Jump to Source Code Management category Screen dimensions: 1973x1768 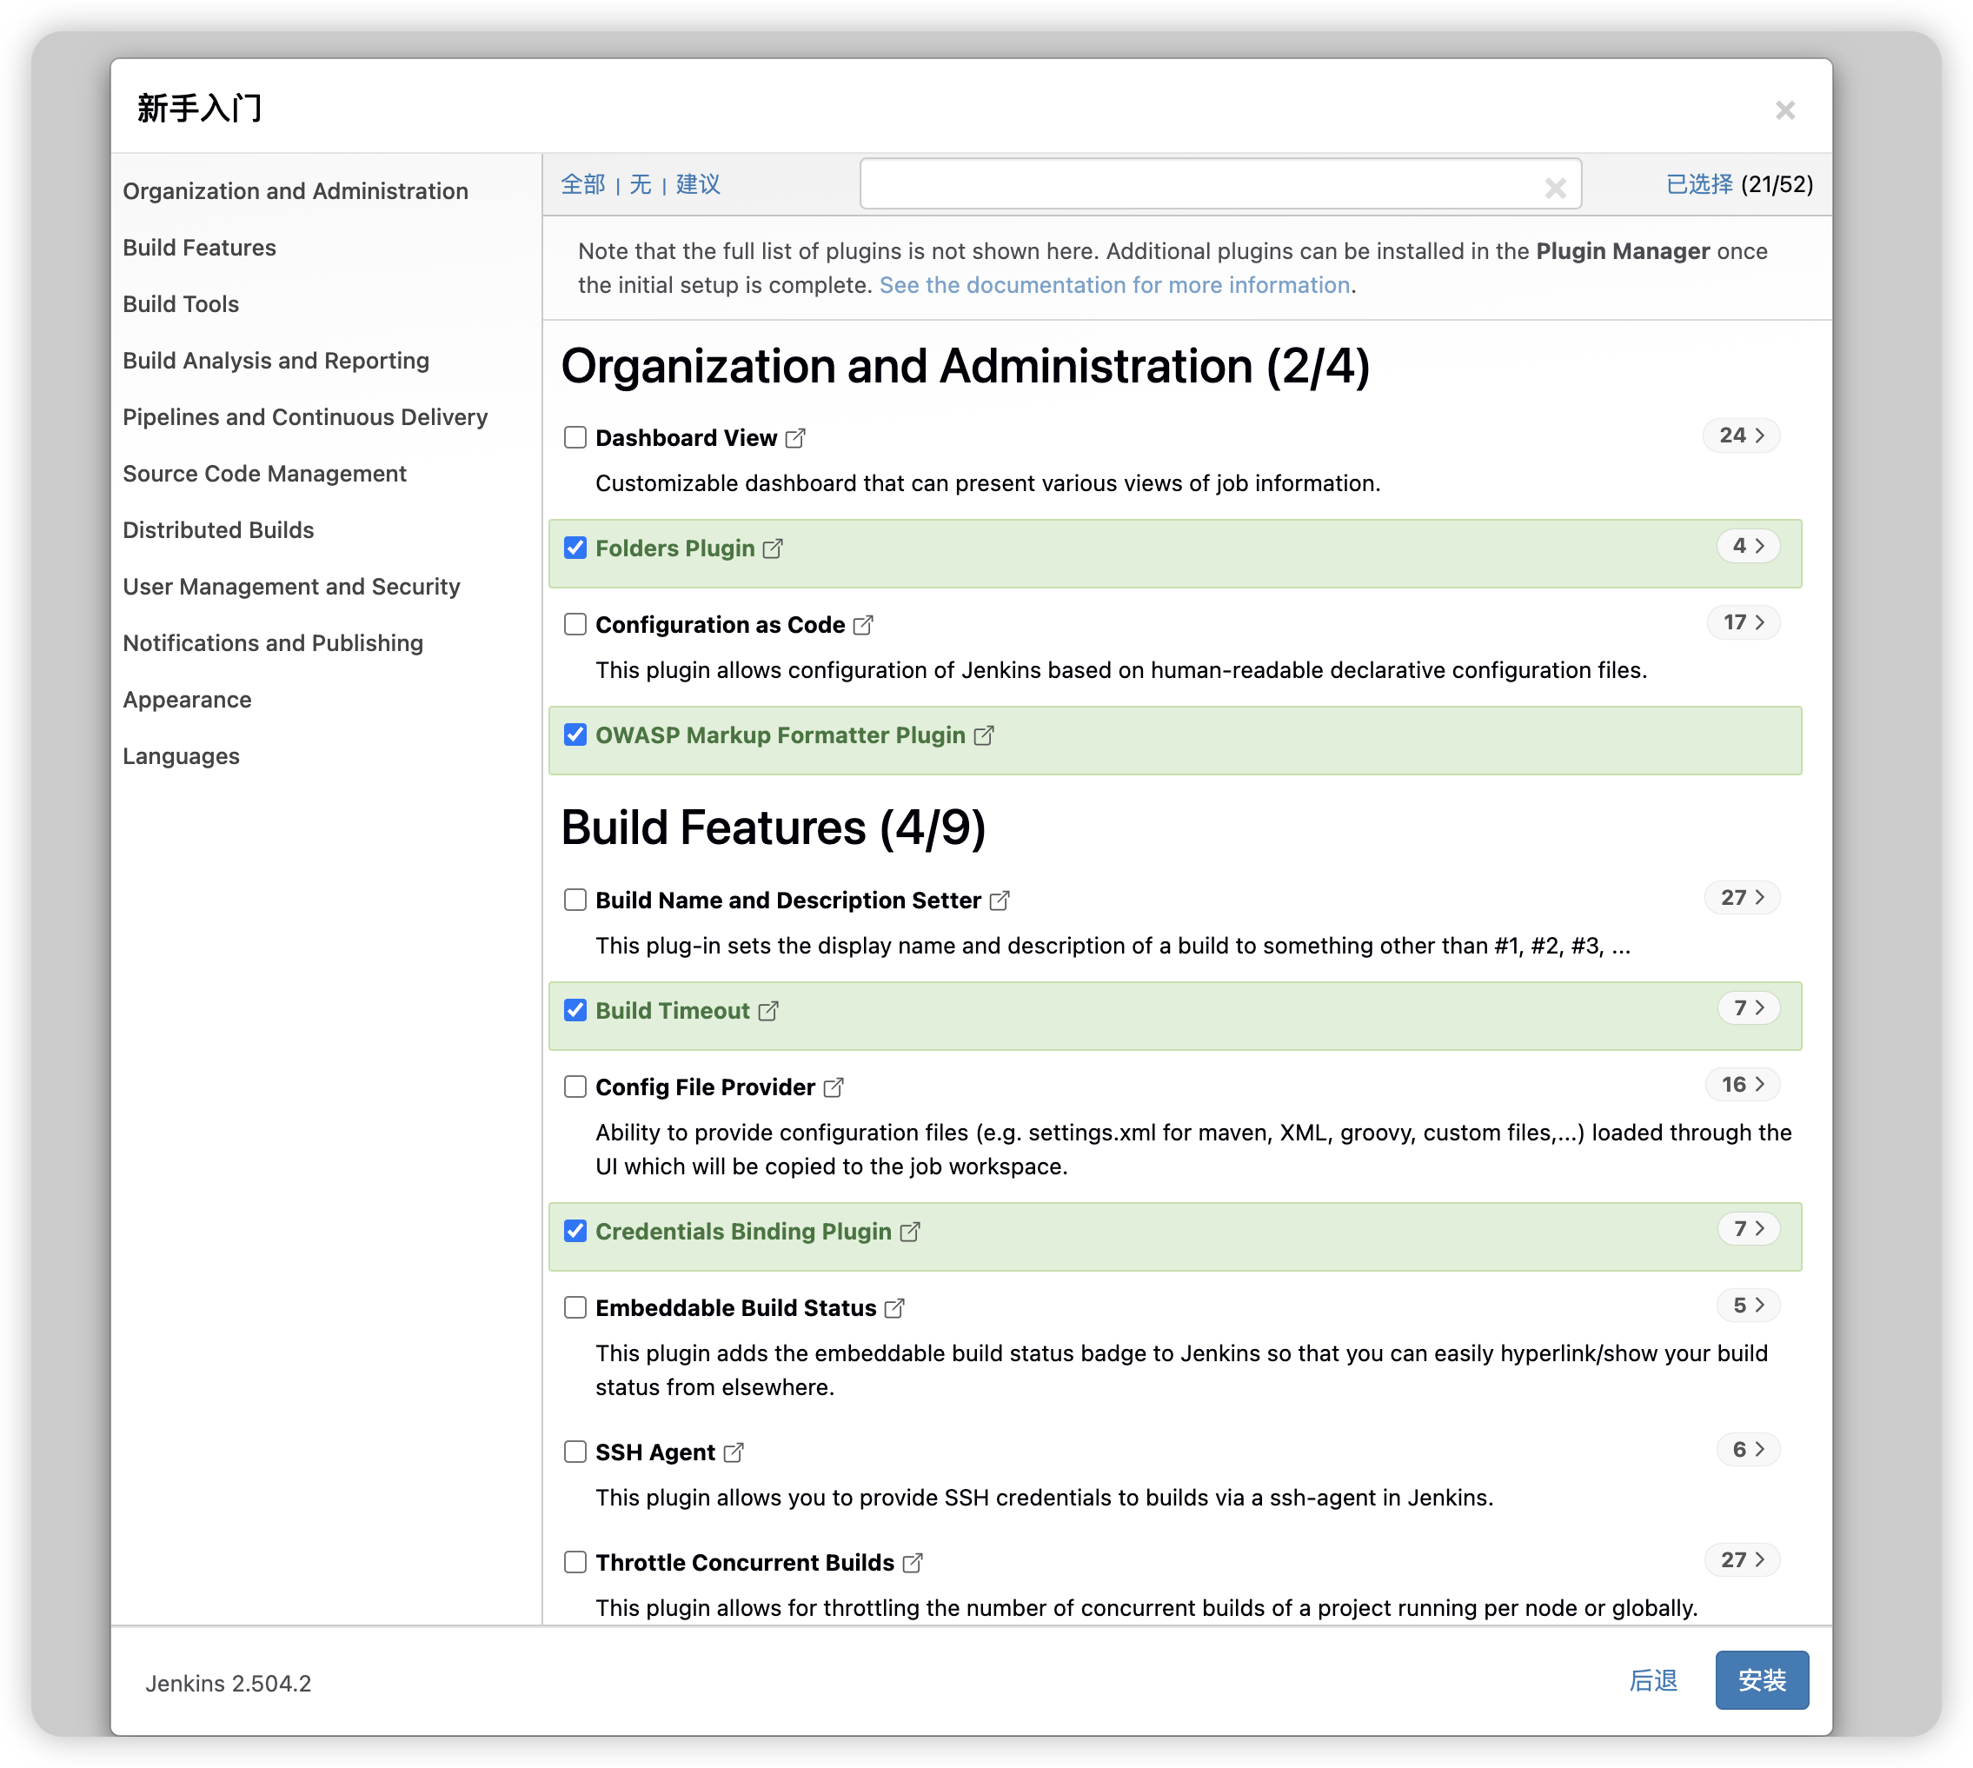(x=264, y=474)
